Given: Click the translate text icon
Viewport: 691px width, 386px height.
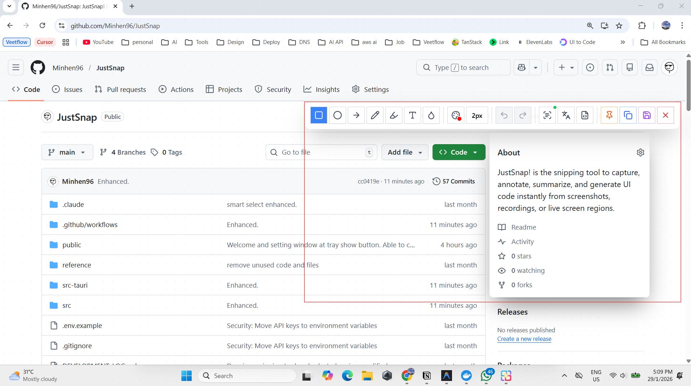Looking at the screenshot, I should [566, 115].
